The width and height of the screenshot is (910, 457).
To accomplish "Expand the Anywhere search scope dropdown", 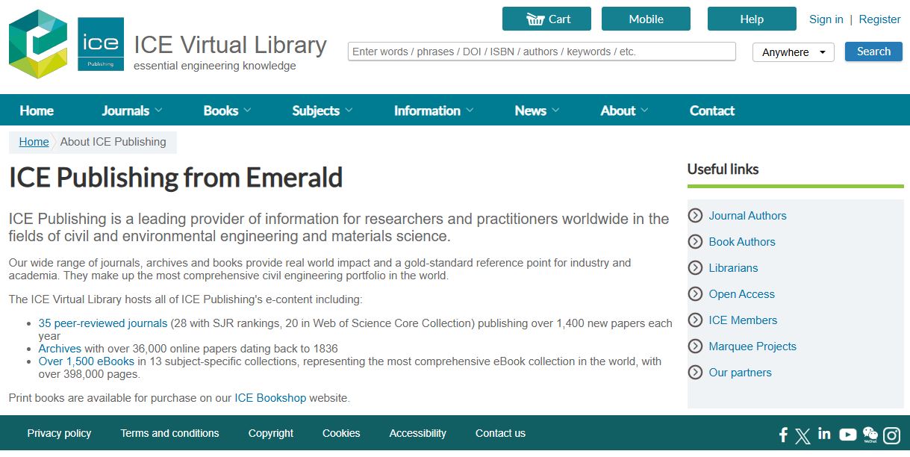I will (793, 52).
